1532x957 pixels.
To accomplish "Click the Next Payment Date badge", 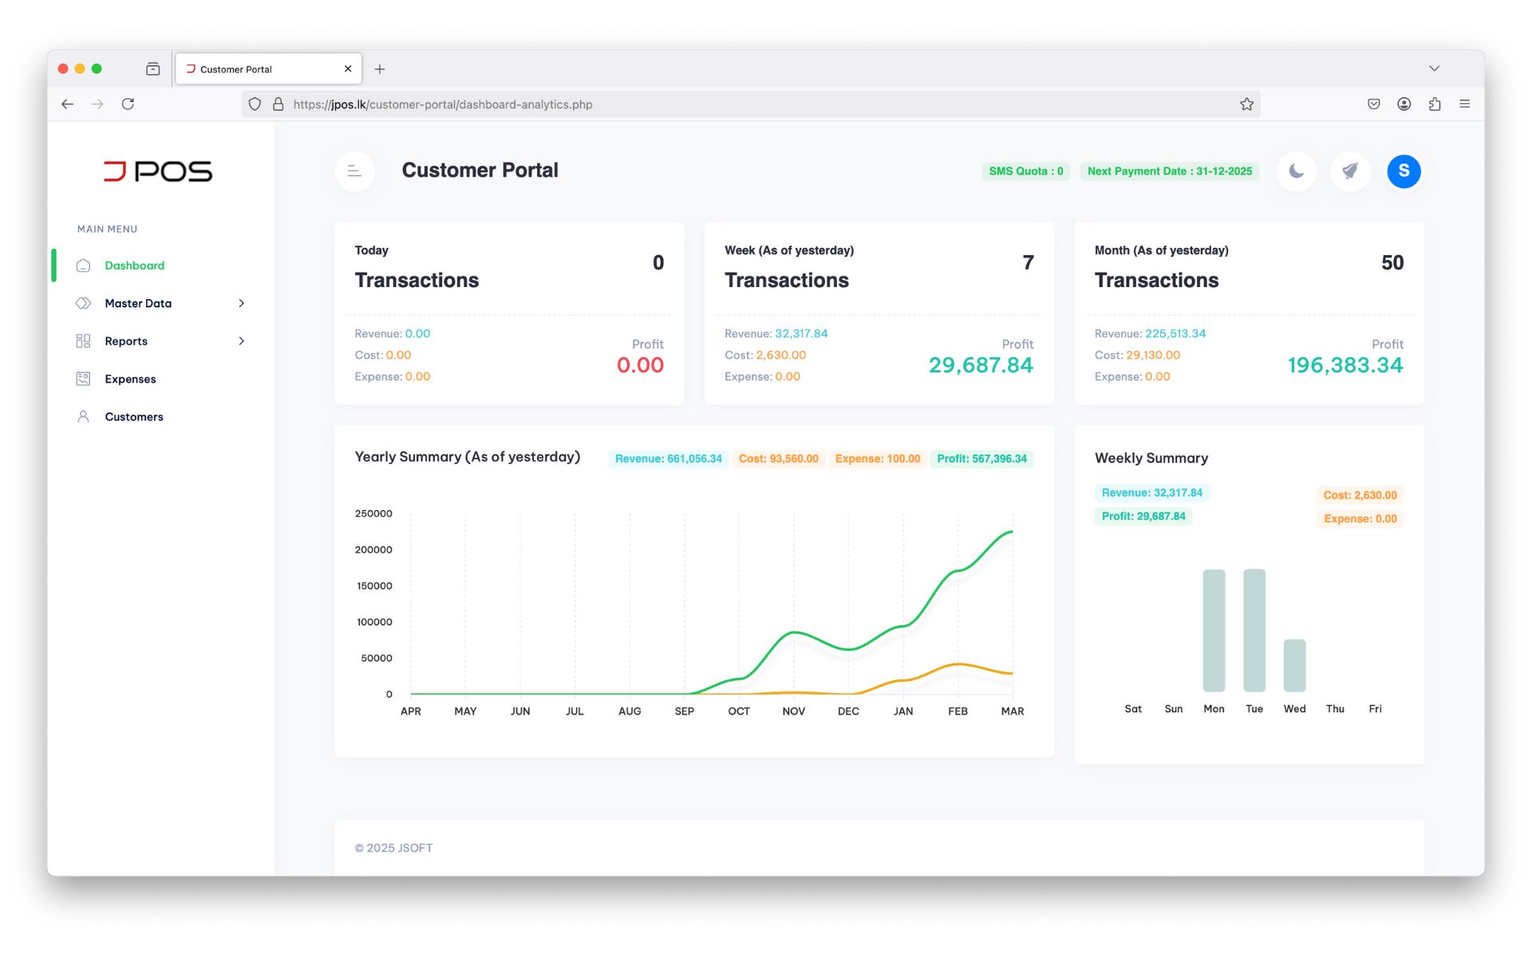I will pos(1170,171).
